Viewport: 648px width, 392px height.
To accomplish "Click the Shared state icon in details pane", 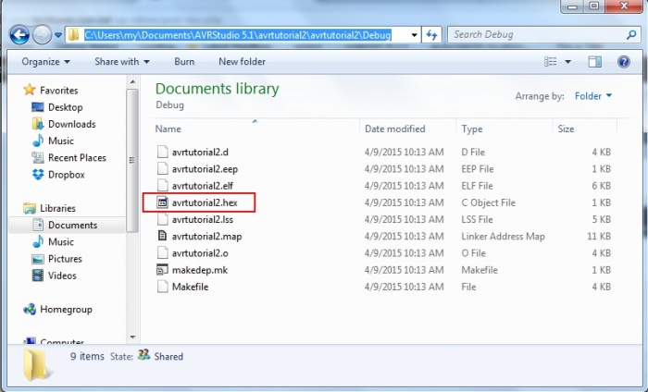I will 143,355.
